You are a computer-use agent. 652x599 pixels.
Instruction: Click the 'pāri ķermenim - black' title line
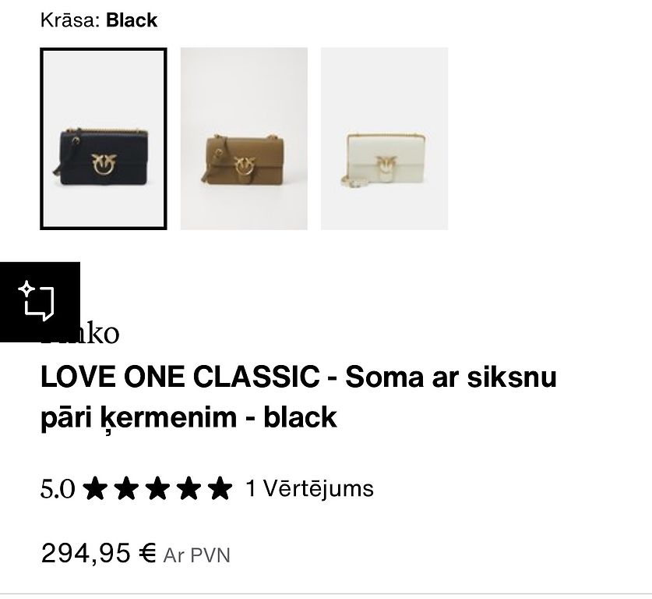point(189,417)
